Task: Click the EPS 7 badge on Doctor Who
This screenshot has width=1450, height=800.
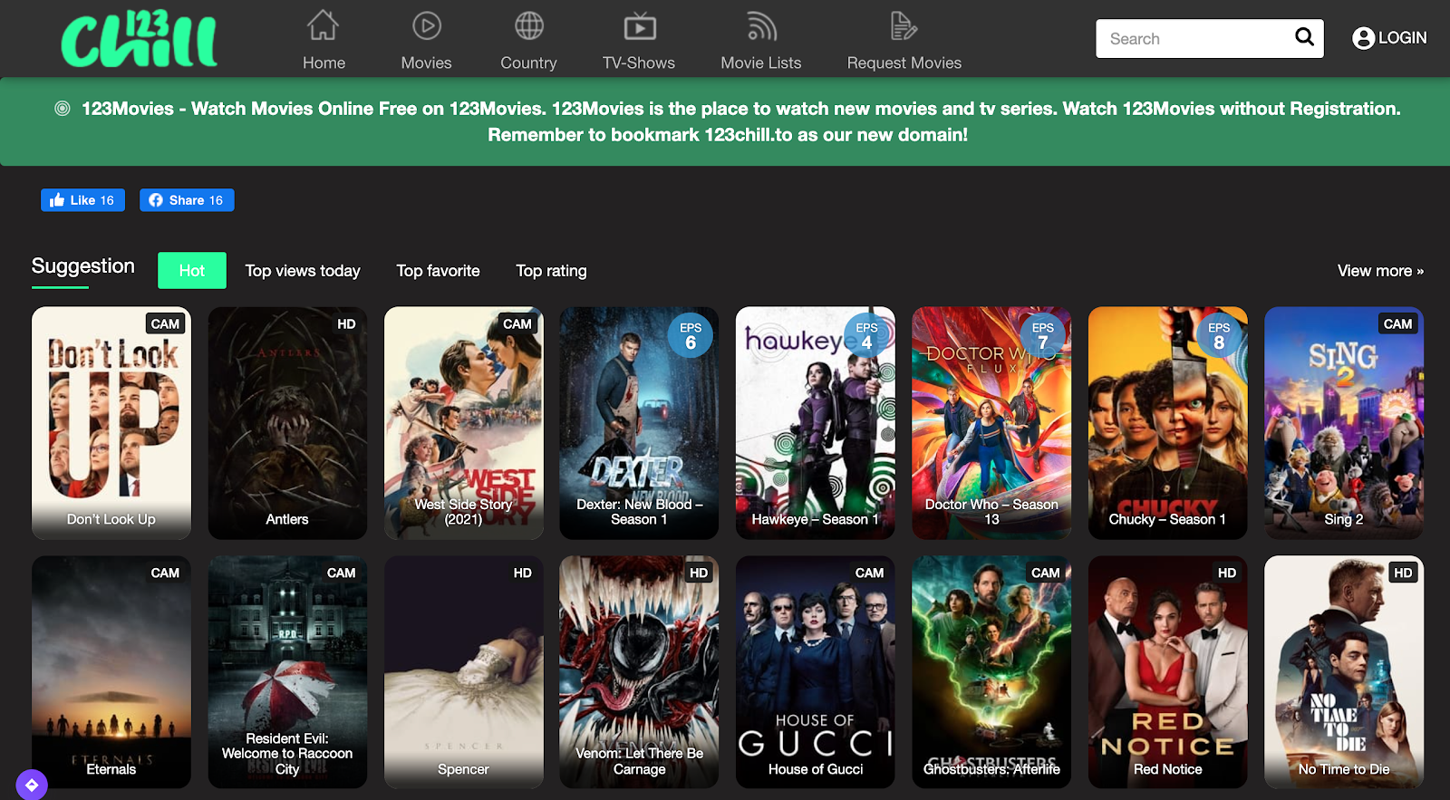Action: click(x=1042, y=336)
